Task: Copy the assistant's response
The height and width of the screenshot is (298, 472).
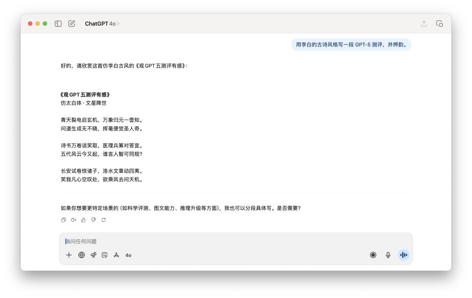Action: tap(63, 220)
